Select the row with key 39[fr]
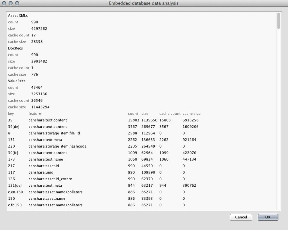 [13, 153]
